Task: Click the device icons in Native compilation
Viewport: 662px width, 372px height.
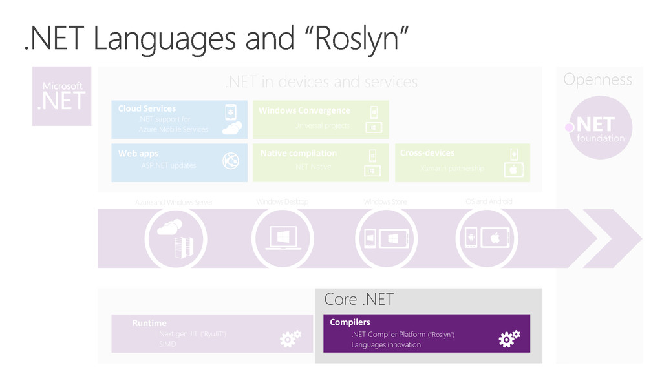Action: (372, 163)
